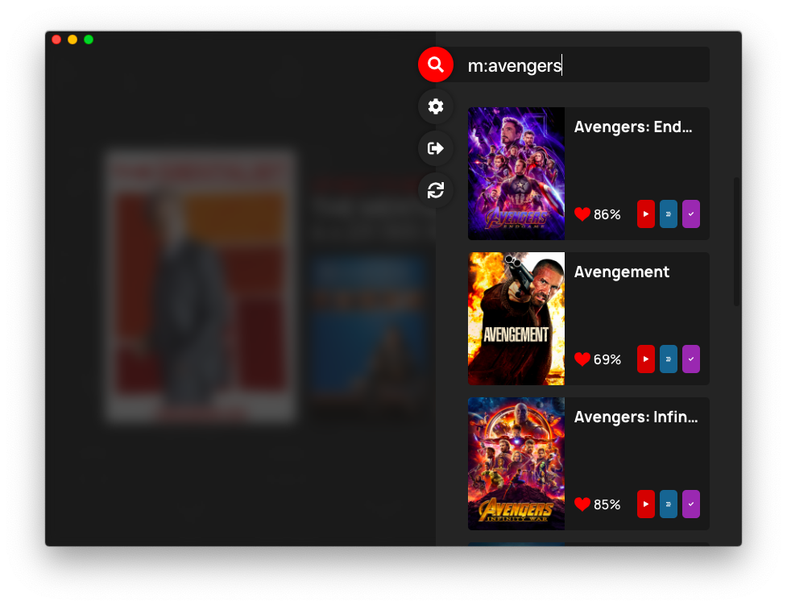Click red play button for Avengement
The height and width of the screenshot is (606, 787).
(646, 359)
